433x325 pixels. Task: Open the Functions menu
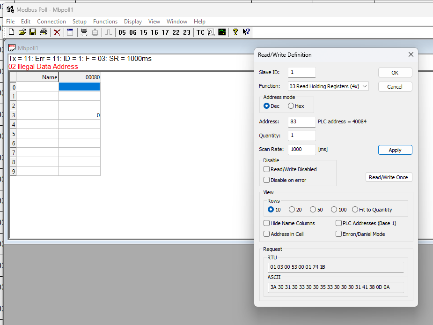coord(105,22)
